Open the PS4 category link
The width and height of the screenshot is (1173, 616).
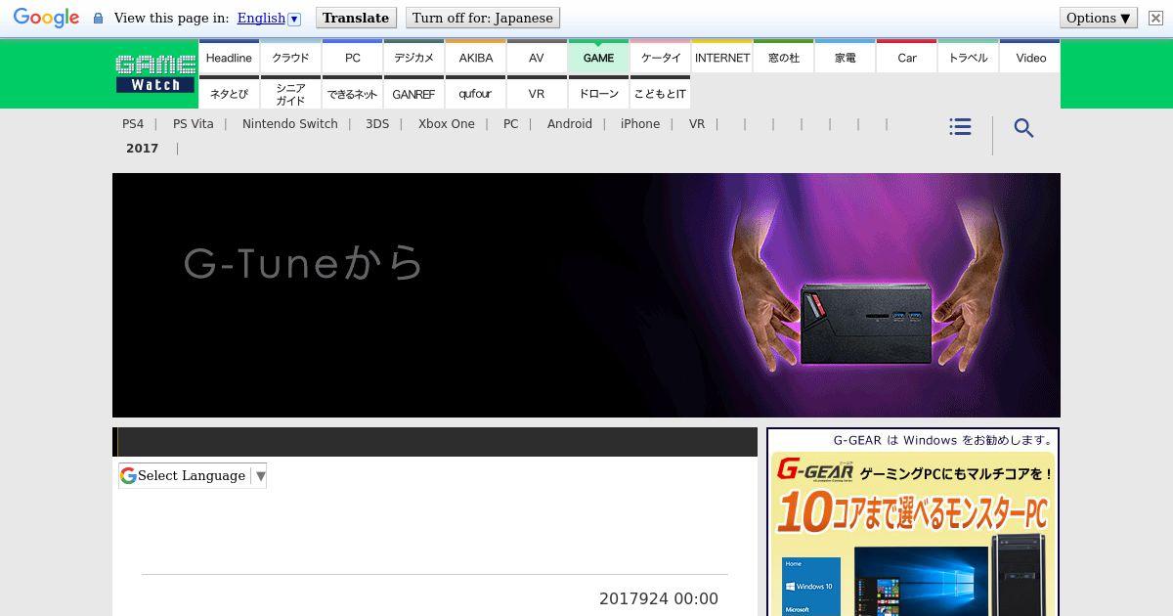coord(133,124)
